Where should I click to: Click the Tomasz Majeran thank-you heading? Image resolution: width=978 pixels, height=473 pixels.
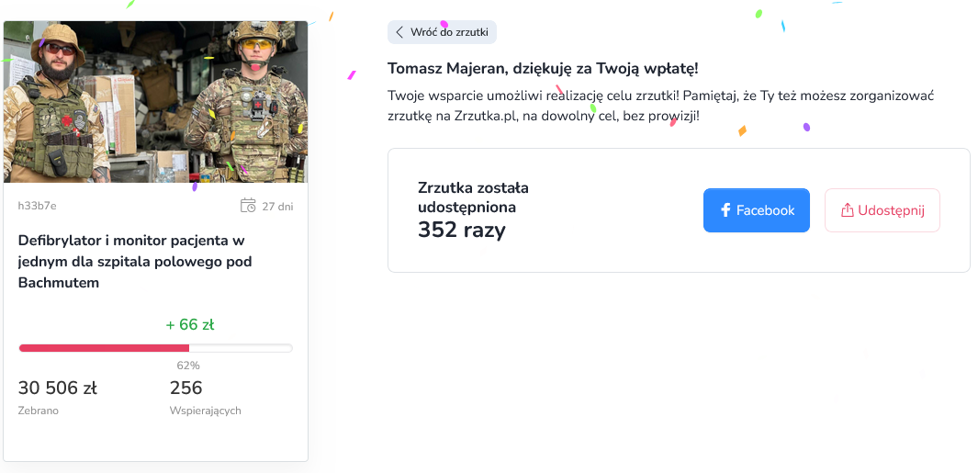point(543,69)
